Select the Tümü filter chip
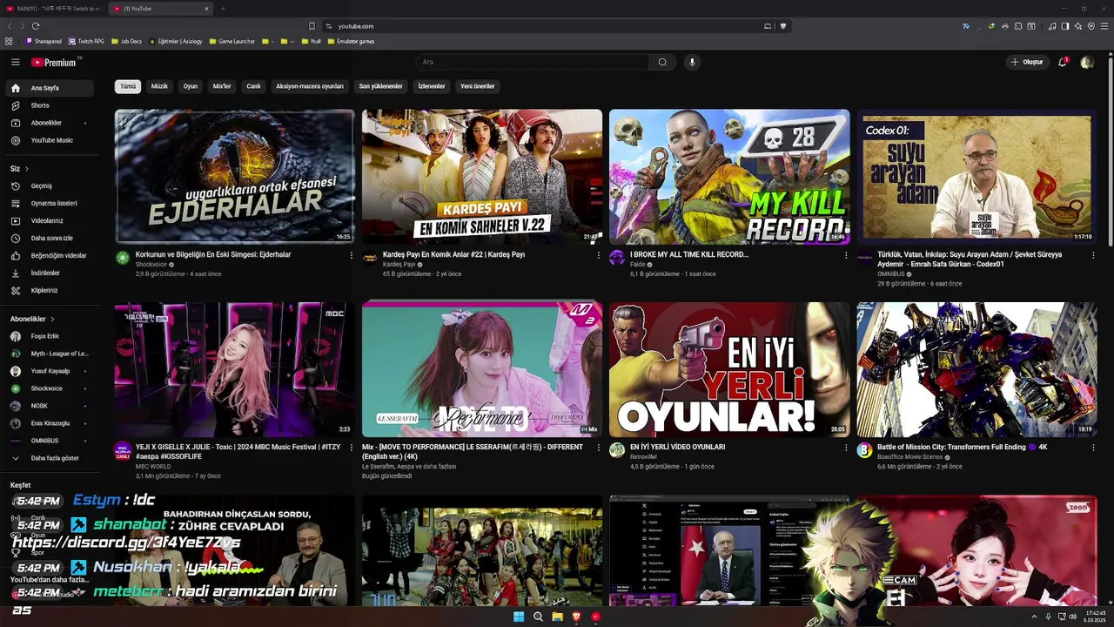Screen dimensions: 1114x627 128,86
